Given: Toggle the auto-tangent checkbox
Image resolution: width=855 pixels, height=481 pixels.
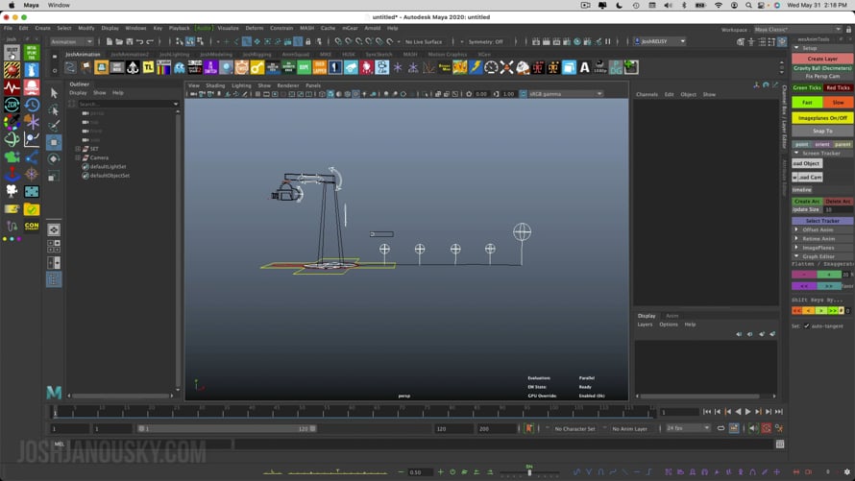Looking at the screenshot, I should pyautogui.click(x=806, y=325).
